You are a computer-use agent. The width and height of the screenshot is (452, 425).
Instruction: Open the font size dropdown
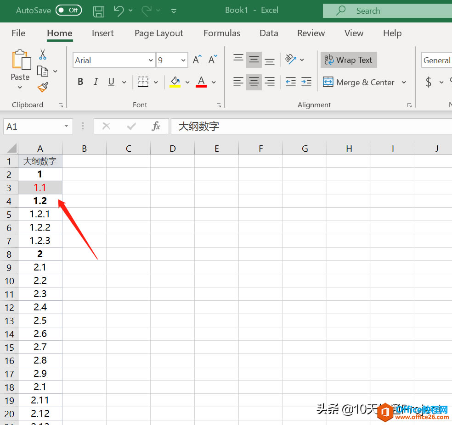(183, 60)
